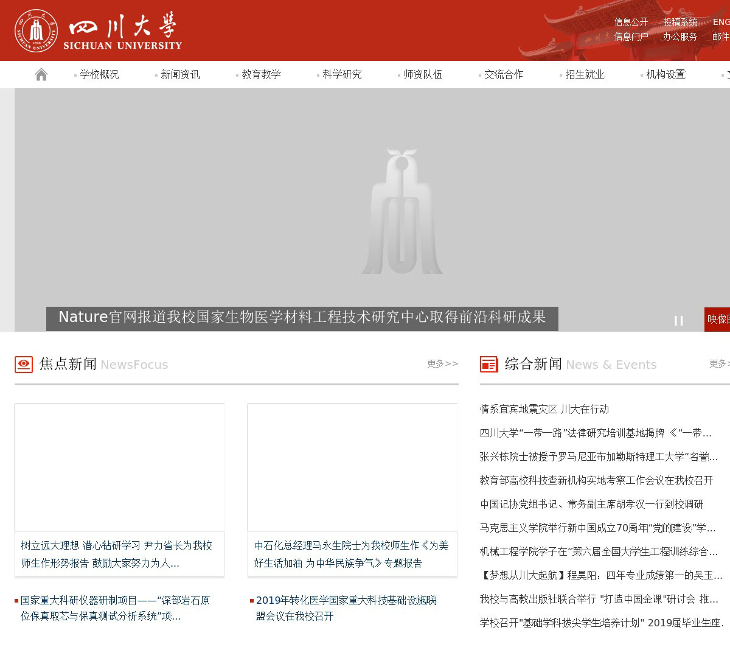This screenshot has width=730, height=647.
Task: Open thumbnail above 树立远大理想 news
Action: point(119,467)
